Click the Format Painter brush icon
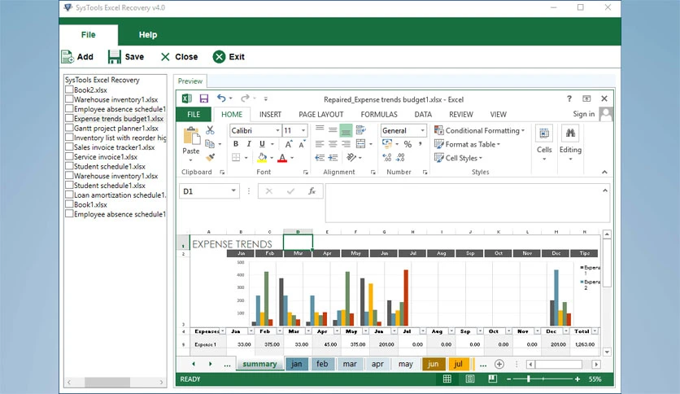Viewport: 680px width, 394px height. (211, 157)
